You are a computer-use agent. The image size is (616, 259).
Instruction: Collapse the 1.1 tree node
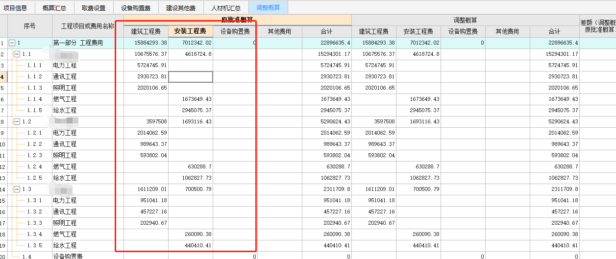(17, 54)
